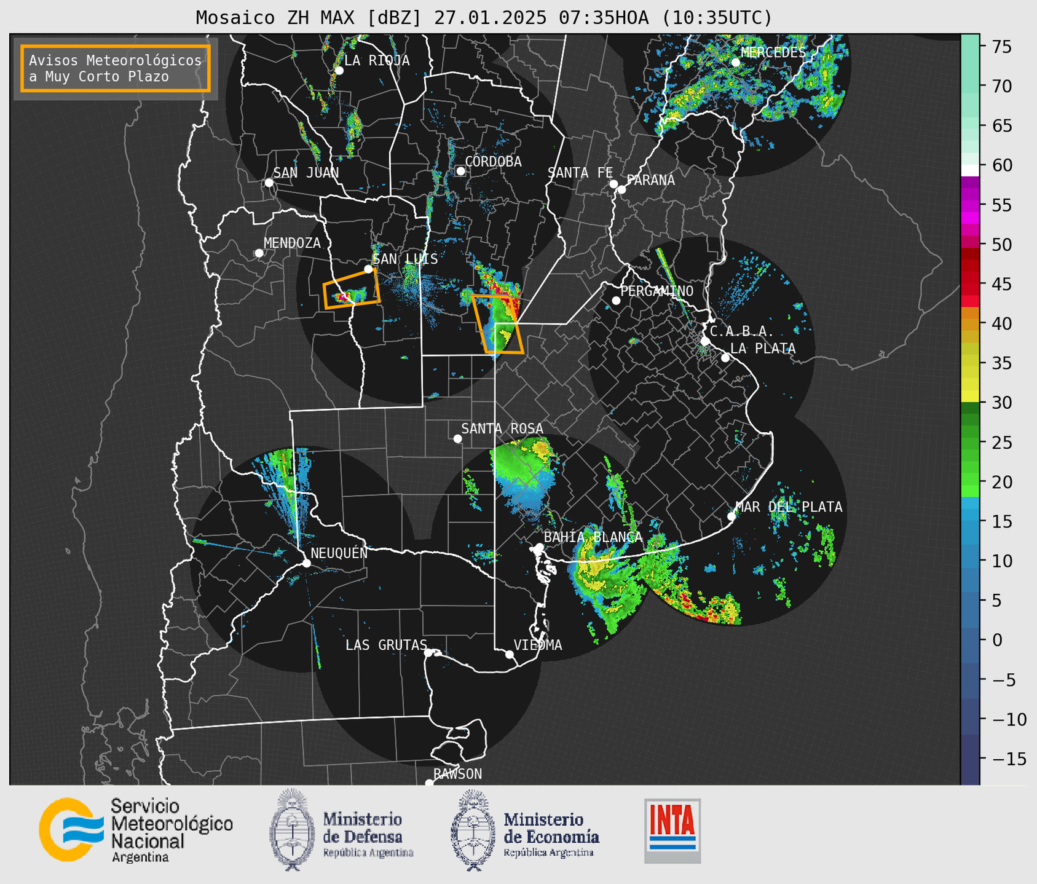This screenshot has height=884, width=1037.
Task: Click the MERCEDES city marker dot
Action: tap(735, 63)
